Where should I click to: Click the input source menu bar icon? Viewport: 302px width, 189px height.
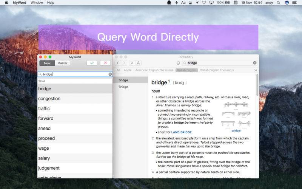(x=235, y=3)
